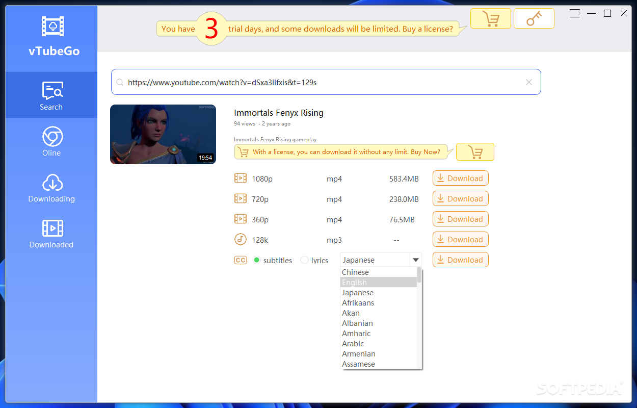This screenshot has height=408, width=637.
Task: Open the Immortals Fenyx Rising video thumbnail
Action: [x=163, y=135]
